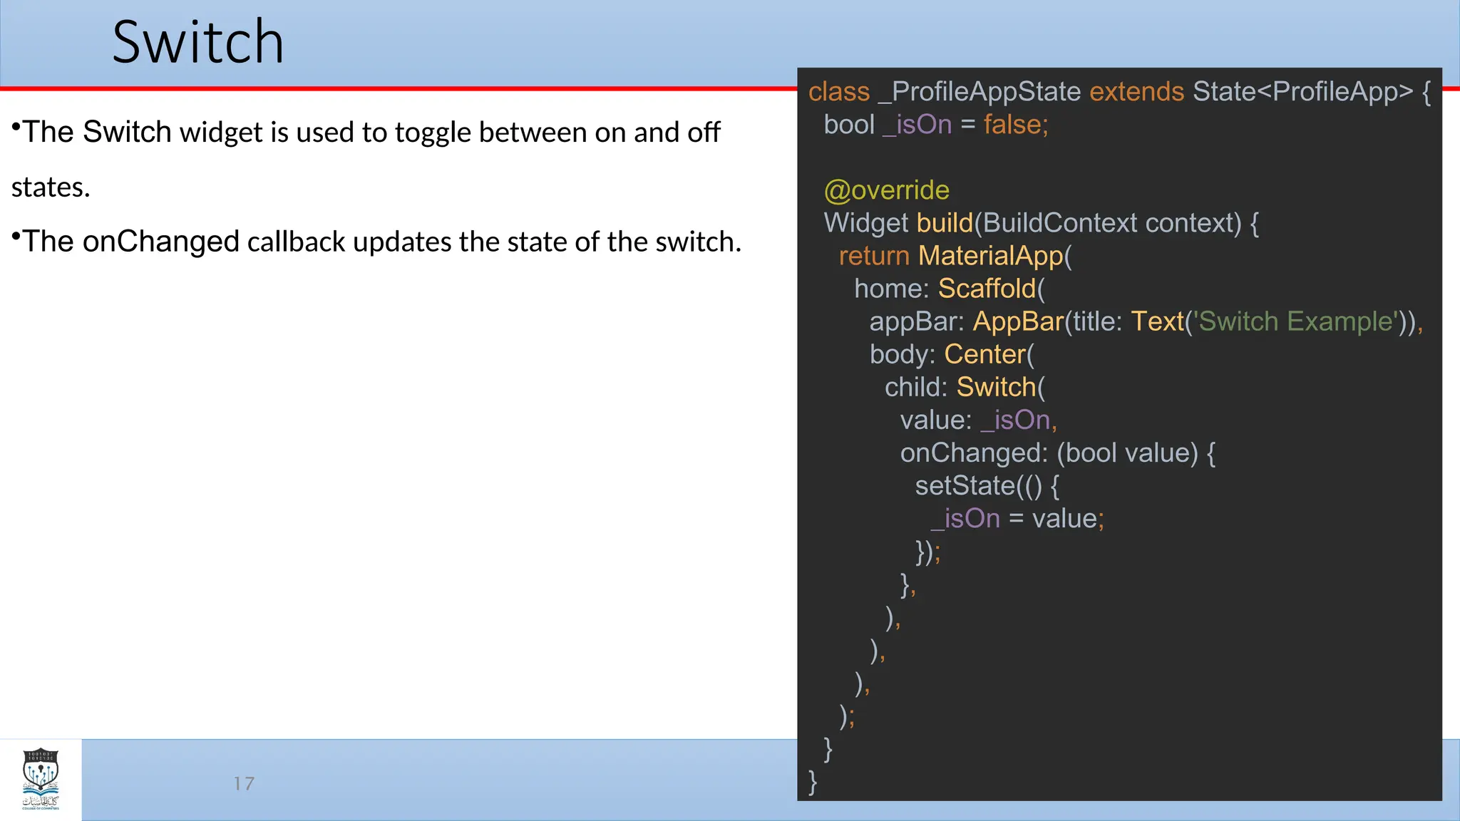This screenshot has width=1460, height=821.
Task: Click the onChanged callback bullet point
Action: [376, 242]
